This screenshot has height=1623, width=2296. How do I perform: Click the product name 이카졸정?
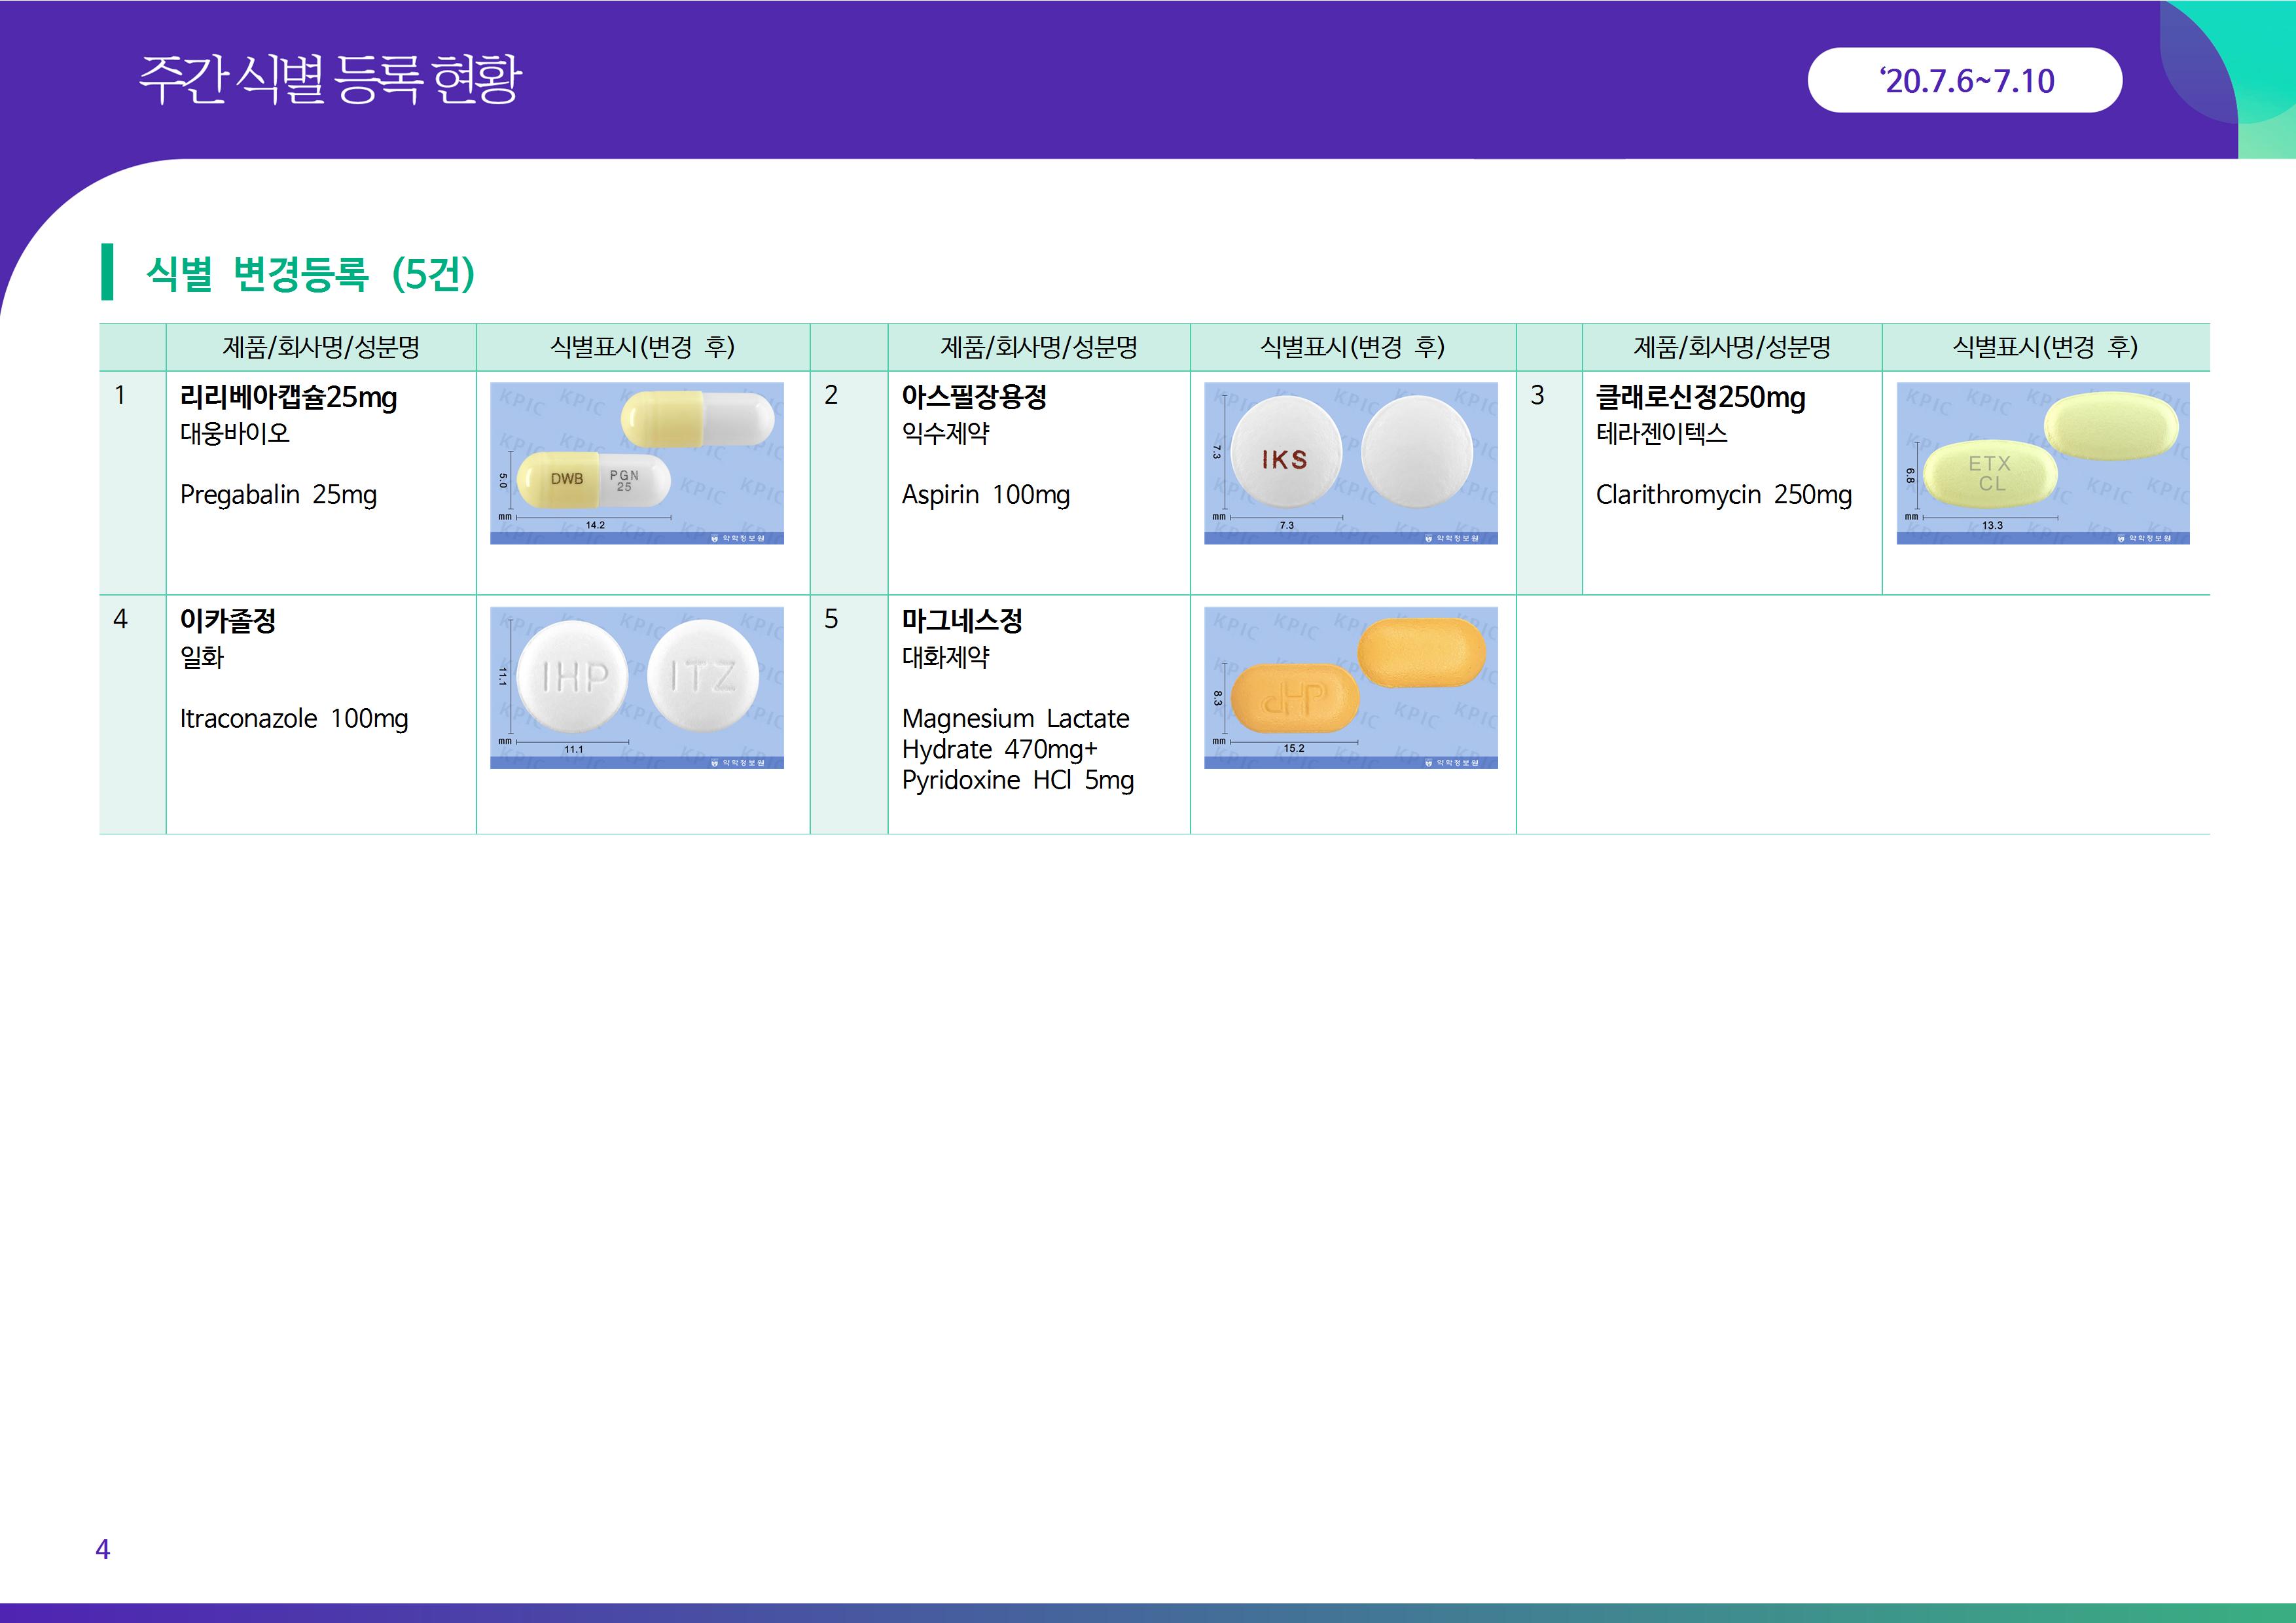227,621
